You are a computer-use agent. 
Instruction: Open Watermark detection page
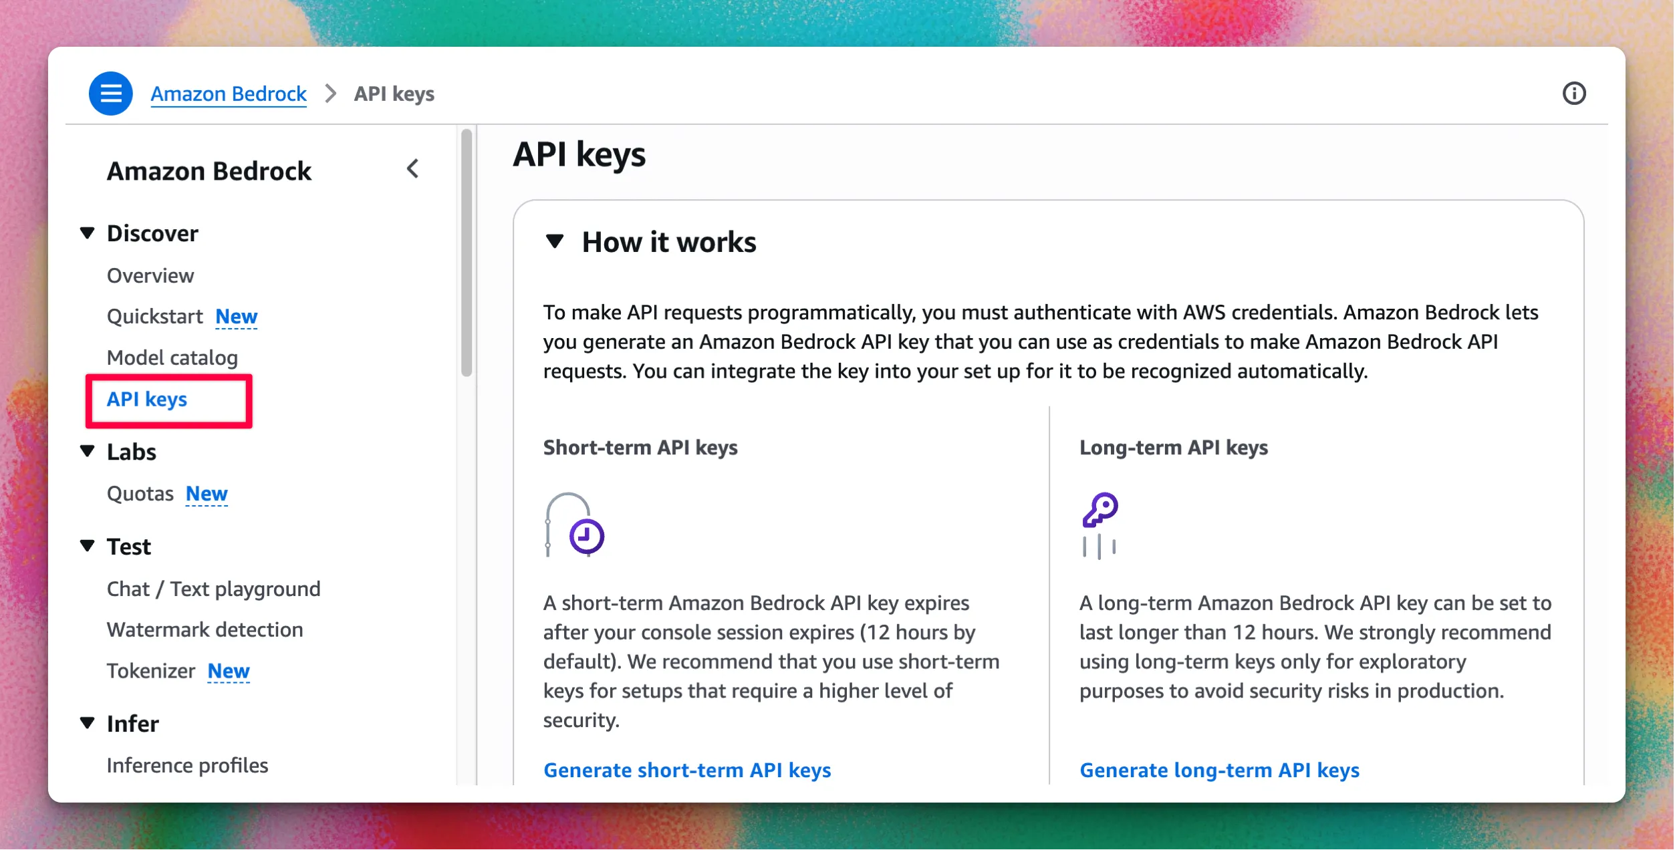[205, 629]
